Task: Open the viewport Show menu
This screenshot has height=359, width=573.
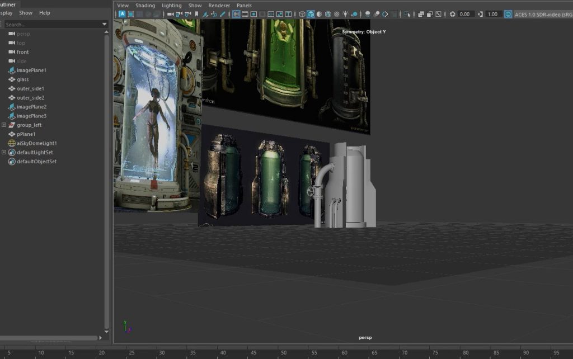Action: click(x=195, y=6)
